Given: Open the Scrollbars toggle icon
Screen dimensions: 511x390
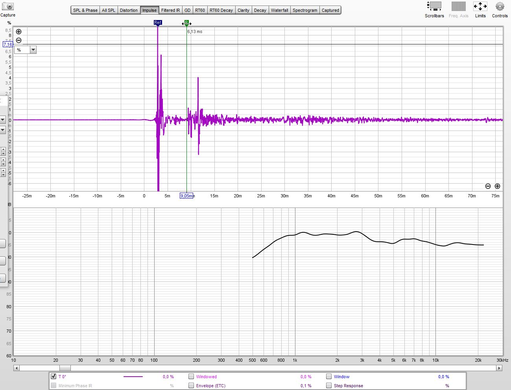Looking at the screenshot, I should click(x=434, y=7).
